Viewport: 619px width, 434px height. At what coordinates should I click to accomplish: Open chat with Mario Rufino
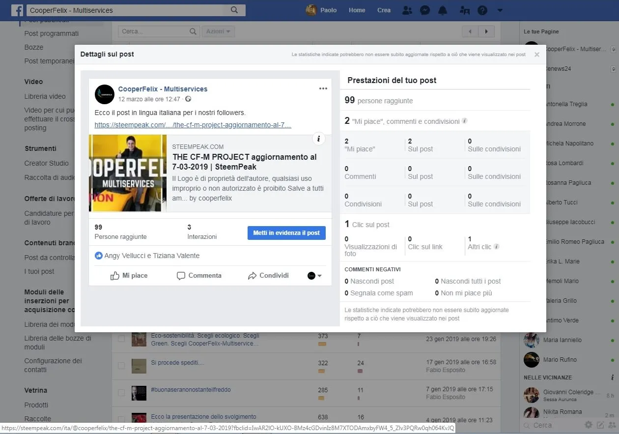(x=560, y=360)
